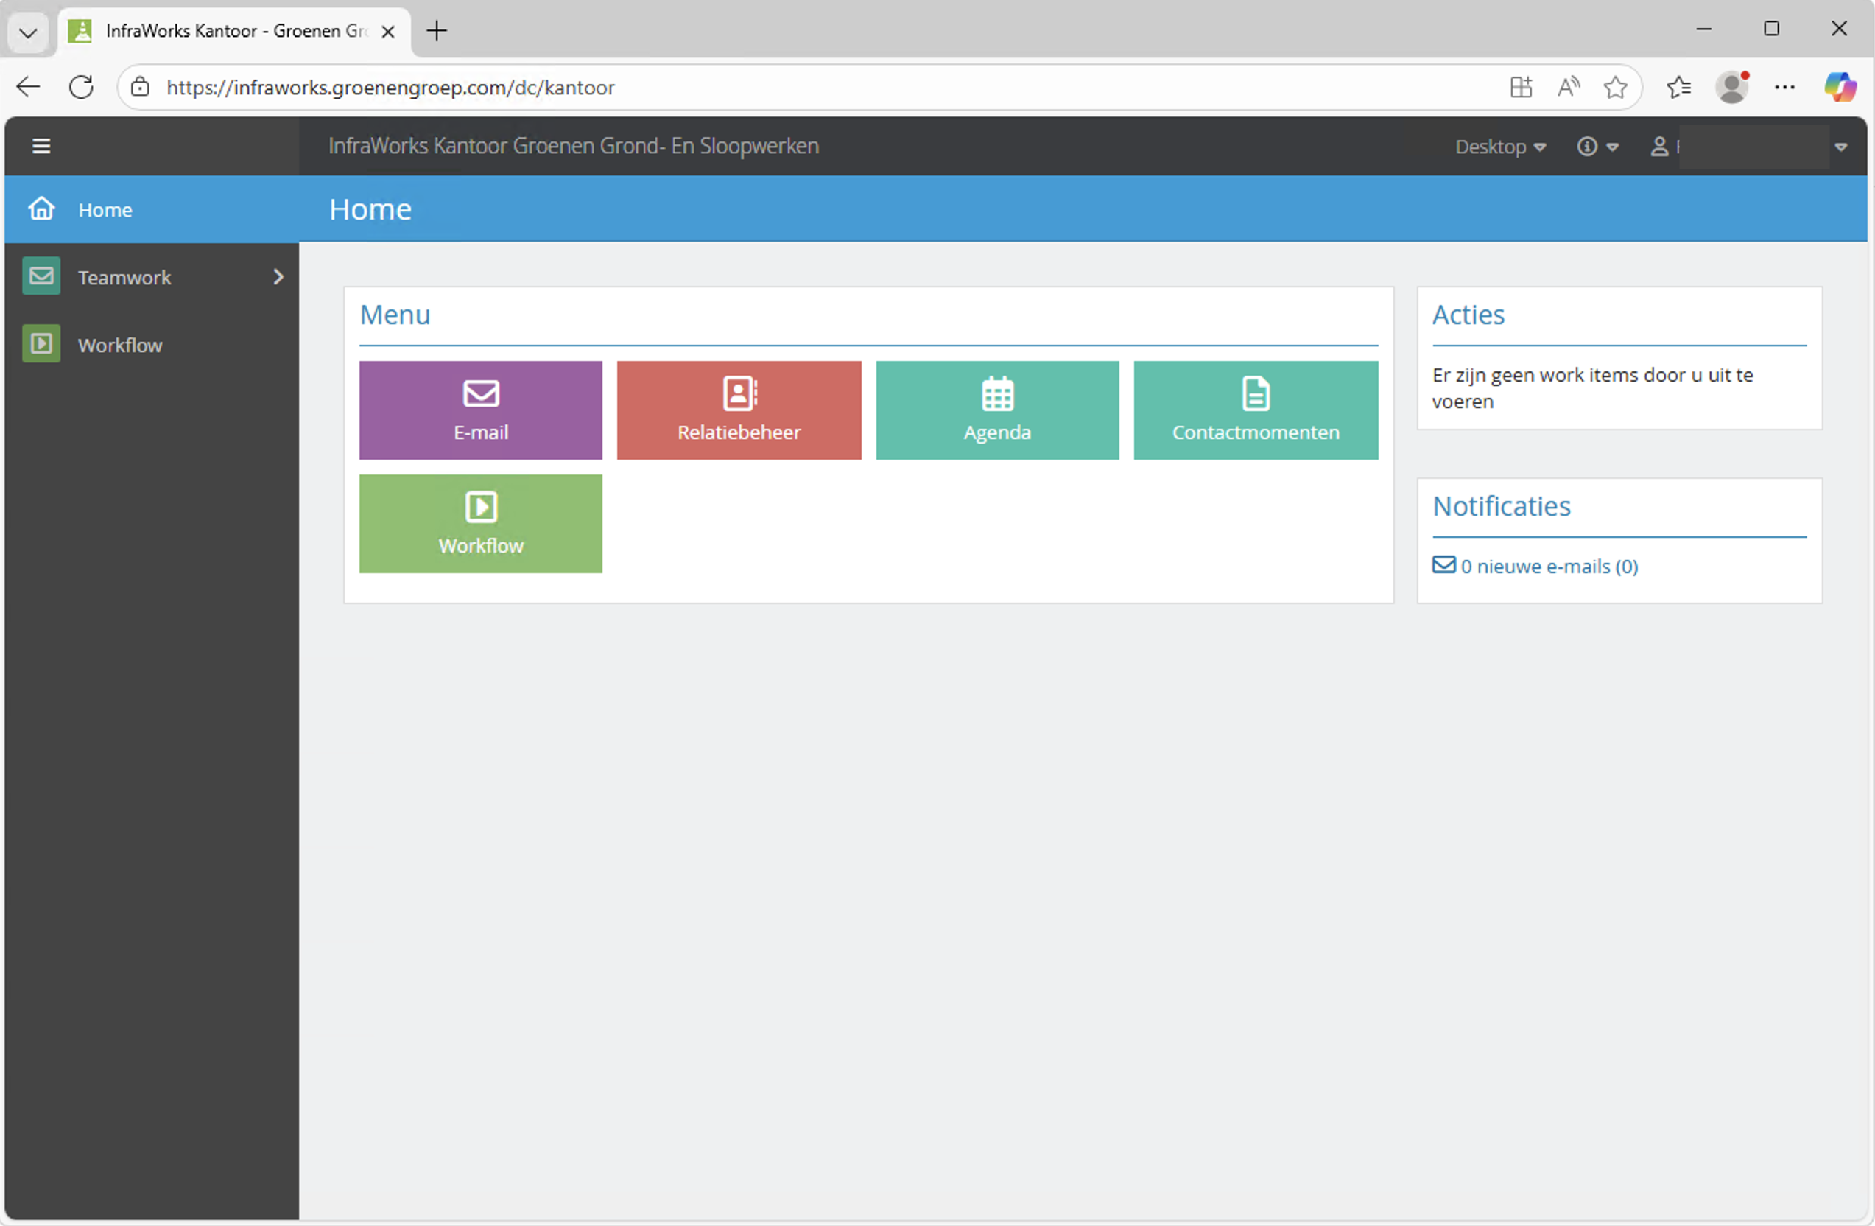
Task: Expand the Teamwork submenu chevron
Action: (x=278, y=276)
